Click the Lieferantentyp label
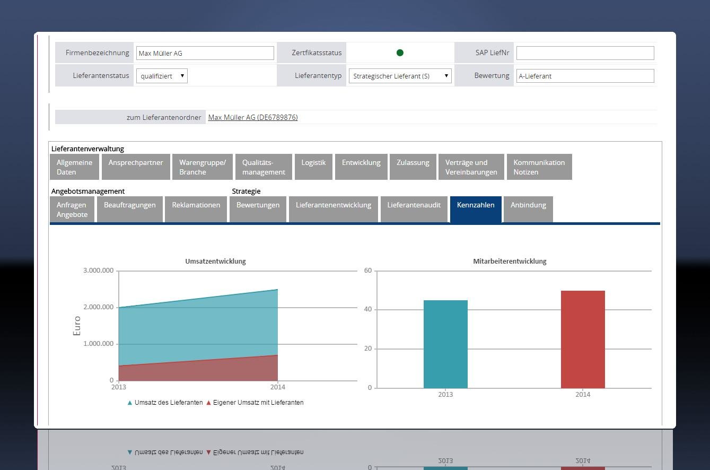The image size is (710, 470). coord(318,75)
